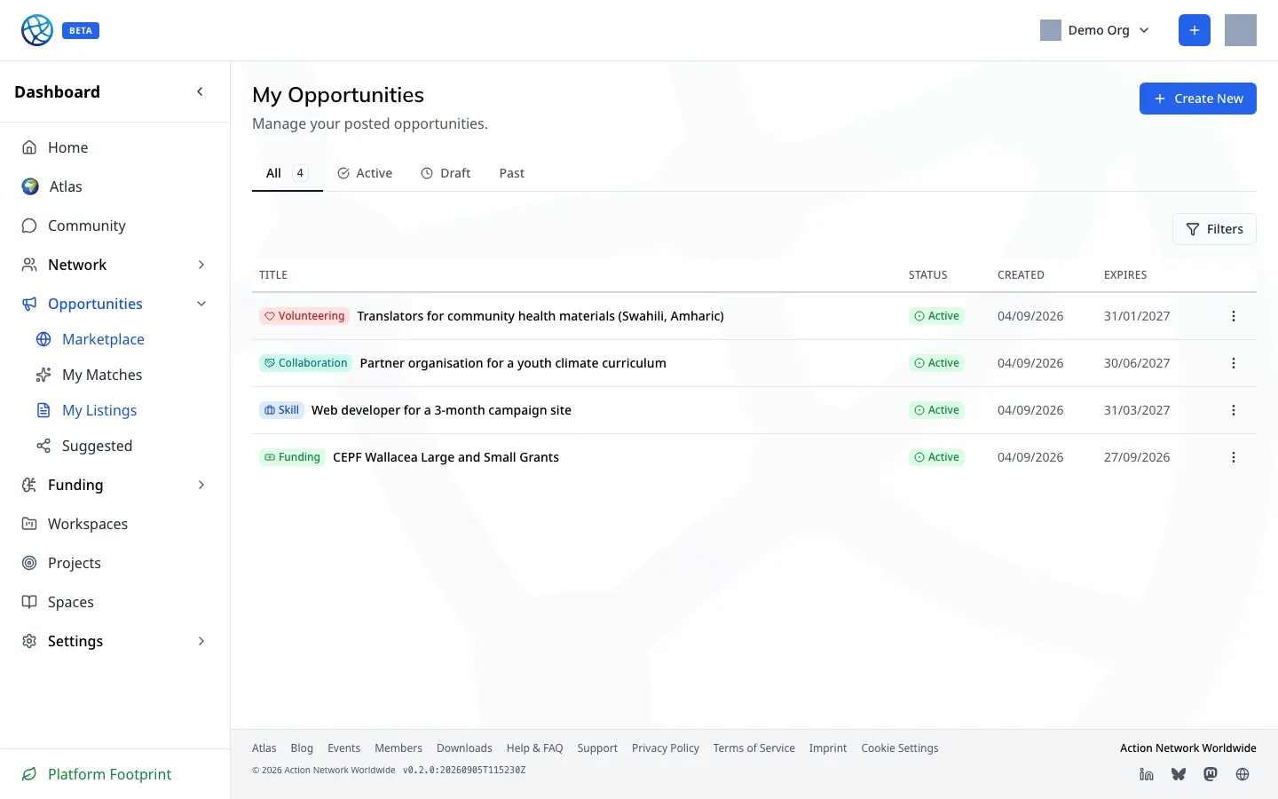Click the Create New button

pyautogui.click(x=1198, y=99)
